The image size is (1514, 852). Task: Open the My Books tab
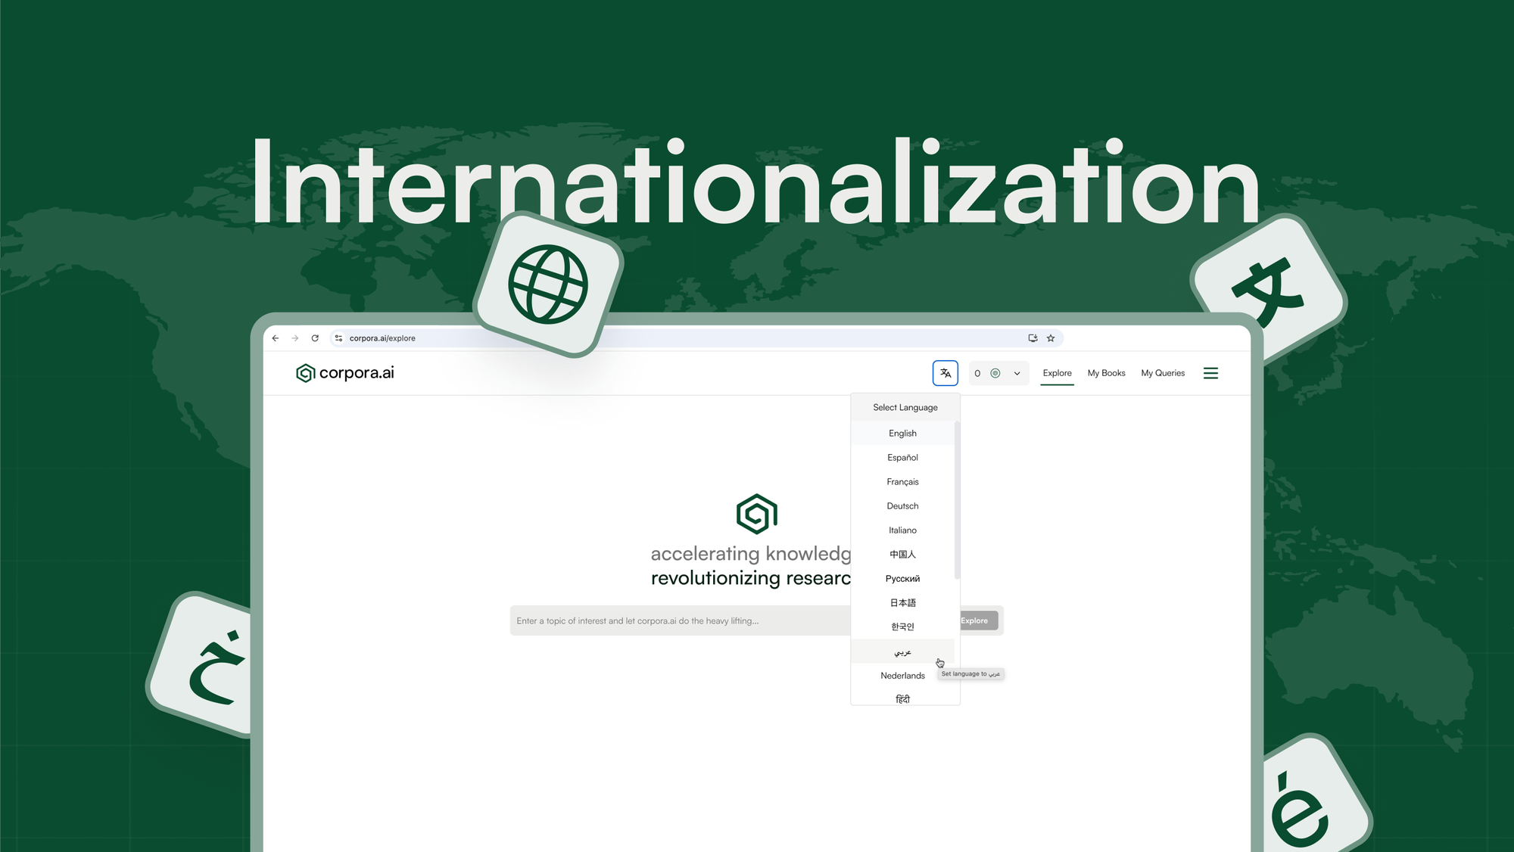coord(1106,373)
